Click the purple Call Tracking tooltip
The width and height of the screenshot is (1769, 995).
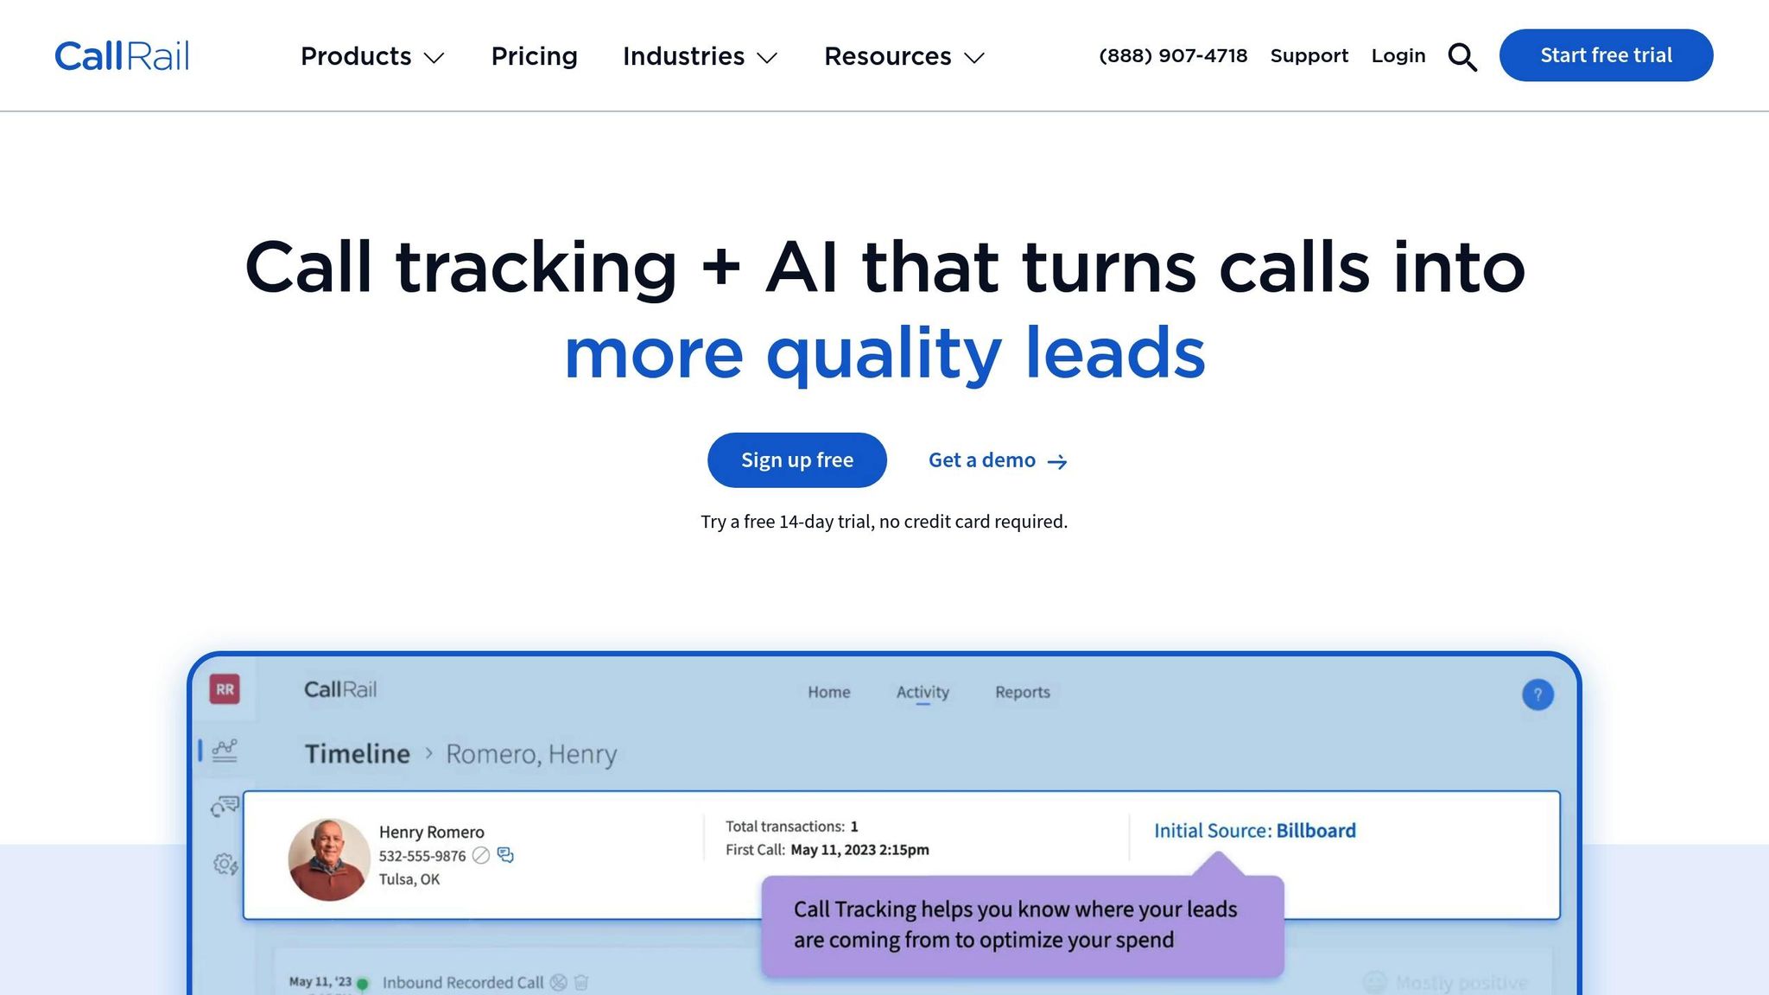(1023, 926)
